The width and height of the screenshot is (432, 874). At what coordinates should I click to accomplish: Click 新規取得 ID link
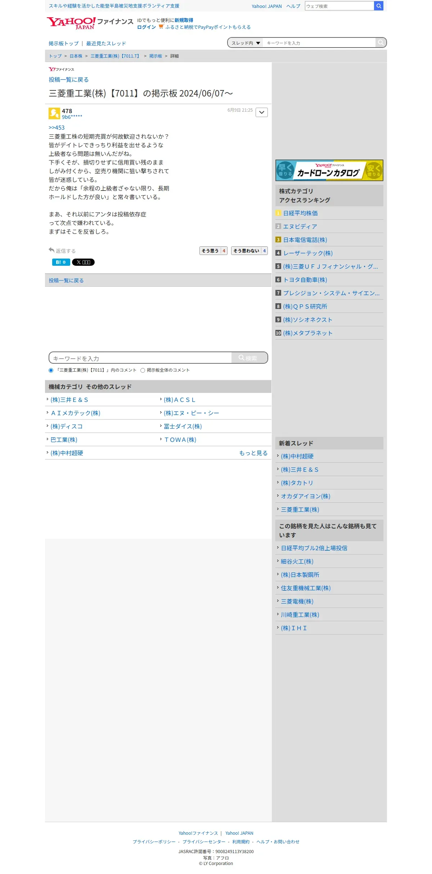coord(184,20)
